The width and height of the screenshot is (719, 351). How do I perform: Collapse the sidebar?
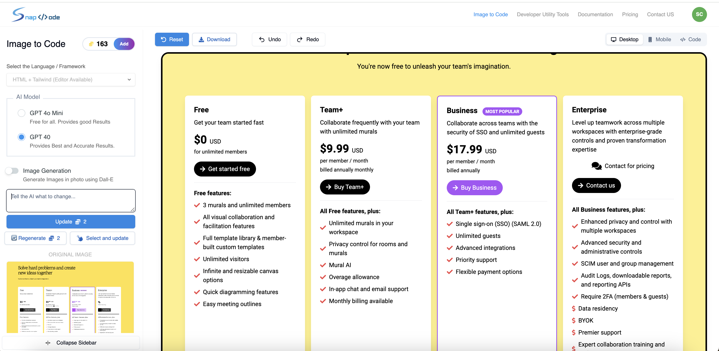coord(71,343)
